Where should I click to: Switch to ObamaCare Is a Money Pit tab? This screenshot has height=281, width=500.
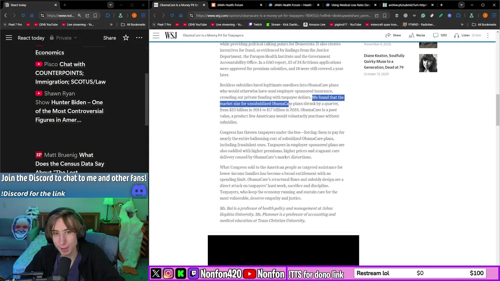[x=179, y=5]
